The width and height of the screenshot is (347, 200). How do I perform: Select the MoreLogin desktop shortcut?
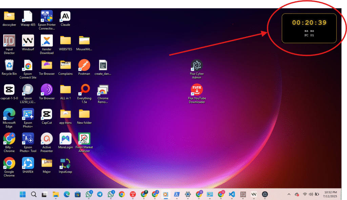[65, 139]
